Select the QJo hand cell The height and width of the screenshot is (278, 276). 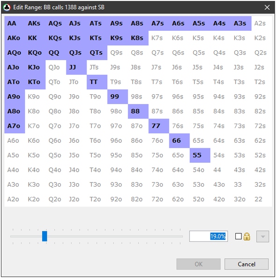point(56,67)
